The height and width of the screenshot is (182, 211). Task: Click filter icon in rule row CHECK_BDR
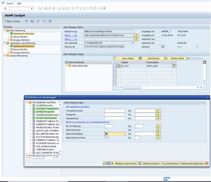[x=174, y=66]
